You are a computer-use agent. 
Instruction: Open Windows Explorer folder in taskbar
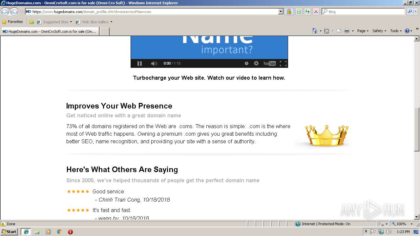tap(37, 231)
